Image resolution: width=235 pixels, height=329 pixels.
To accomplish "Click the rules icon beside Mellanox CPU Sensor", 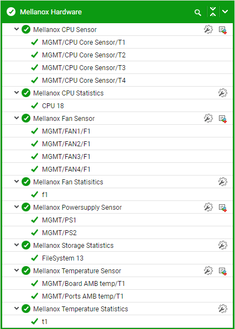I will pyautogui.click(x=223, y=30).
